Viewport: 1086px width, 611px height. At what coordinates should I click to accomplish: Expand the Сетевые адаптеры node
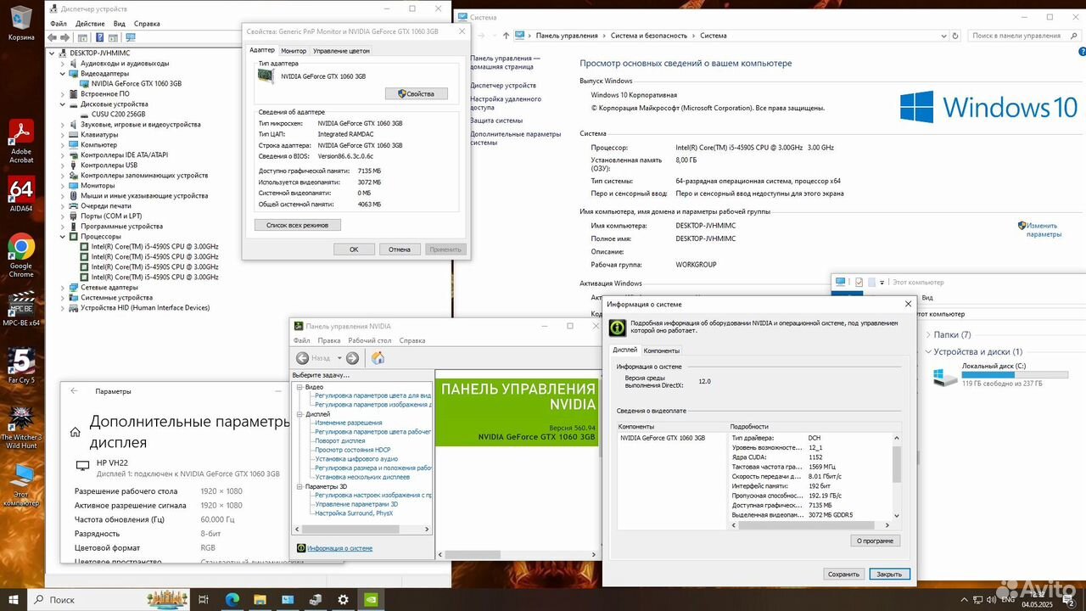pyautogui.click(x=63, y=288)
